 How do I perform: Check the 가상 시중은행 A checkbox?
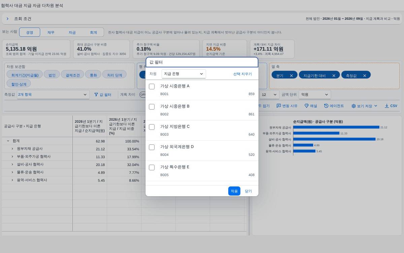coord(152,87)
